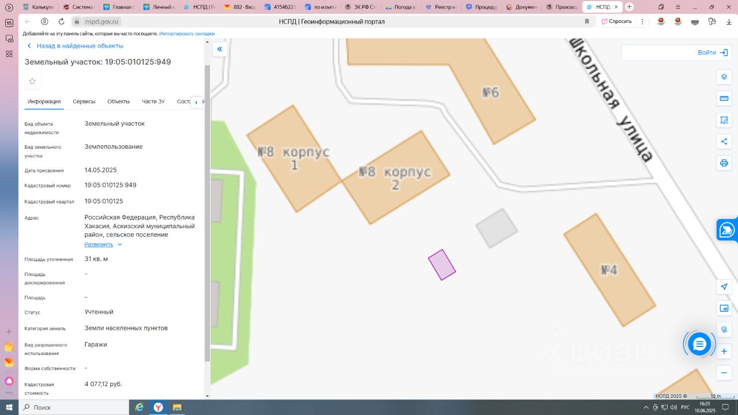Click building №8 корпус 2 on map
This screenshot has width=738, height=415.
(x=396, y=178)
